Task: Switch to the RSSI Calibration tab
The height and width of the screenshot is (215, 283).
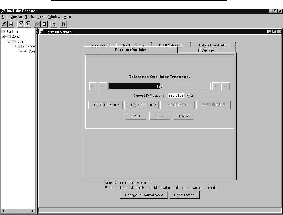Action: (x=172, y=45)
